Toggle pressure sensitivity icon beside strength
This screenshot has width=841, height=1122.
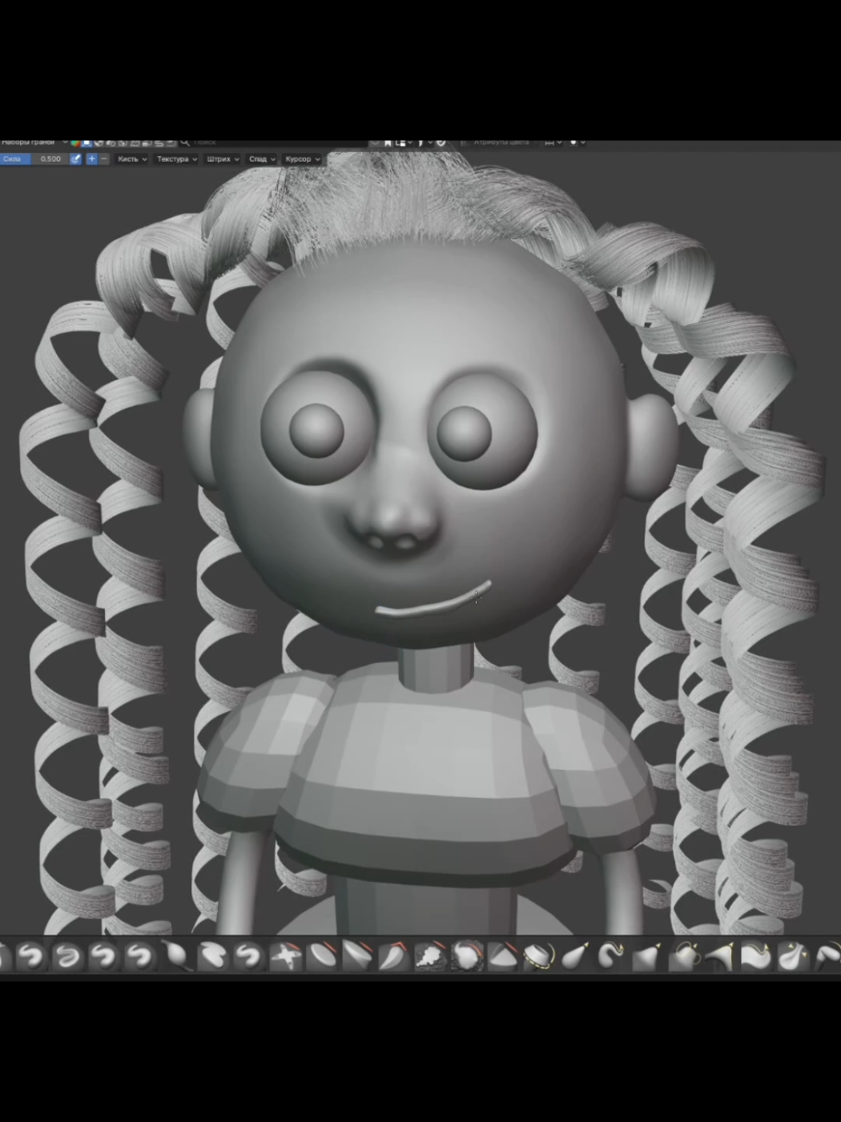[x=76, y=159]
